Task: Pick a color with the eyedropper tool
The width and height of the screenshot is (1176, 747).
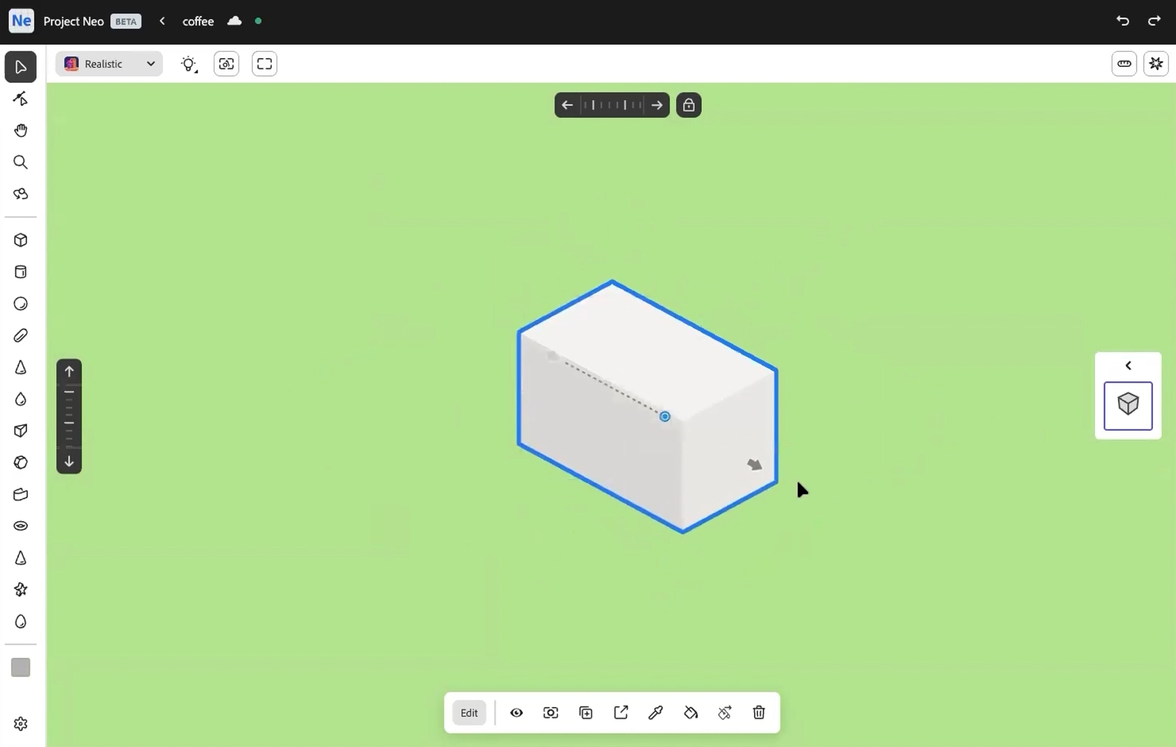Action: (x=655, y=713)
